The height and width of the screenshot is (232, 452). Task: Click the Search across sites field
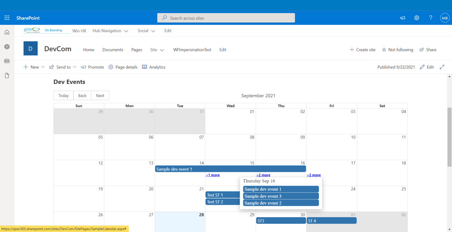(226, 18)
